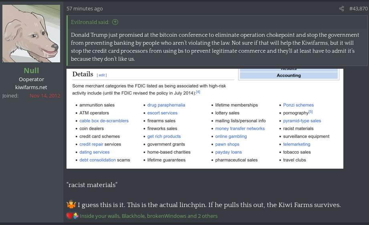Click the puzzle piece reaction icon

[x=76, y=216]
